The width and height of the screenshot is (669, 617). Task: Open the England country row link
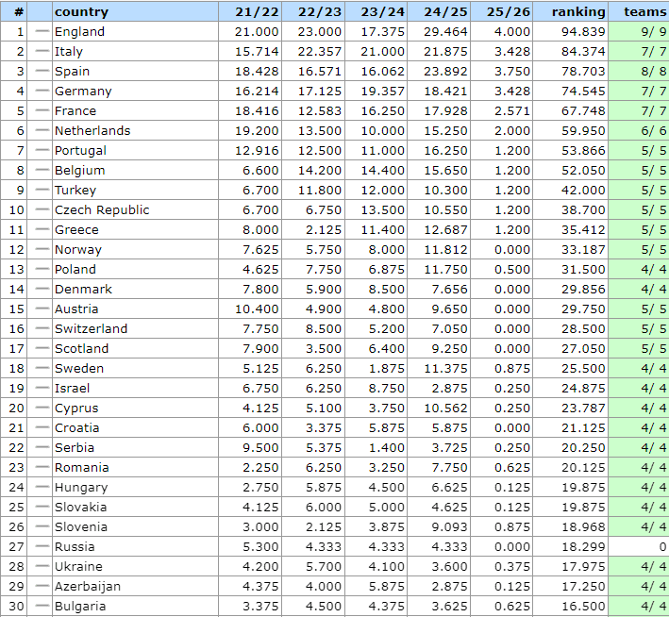pyautogui.click(x=79, y=31)
